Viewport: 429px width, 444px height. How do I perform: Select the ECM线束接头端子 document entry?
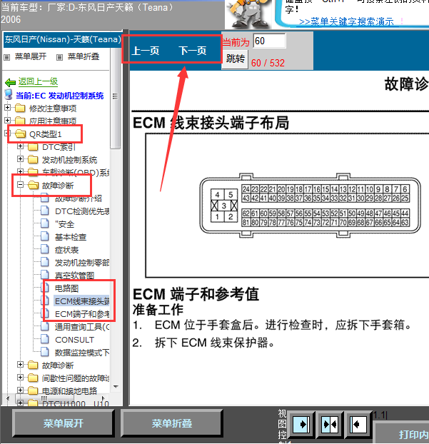point(82,301)
